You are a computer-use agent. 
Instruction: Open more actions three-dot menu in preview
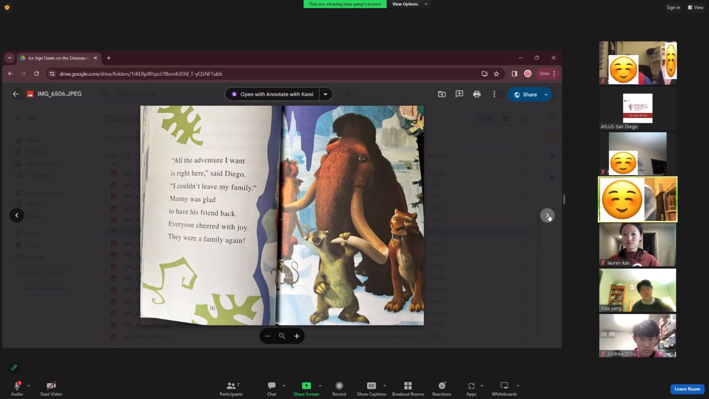pos(494,94)
